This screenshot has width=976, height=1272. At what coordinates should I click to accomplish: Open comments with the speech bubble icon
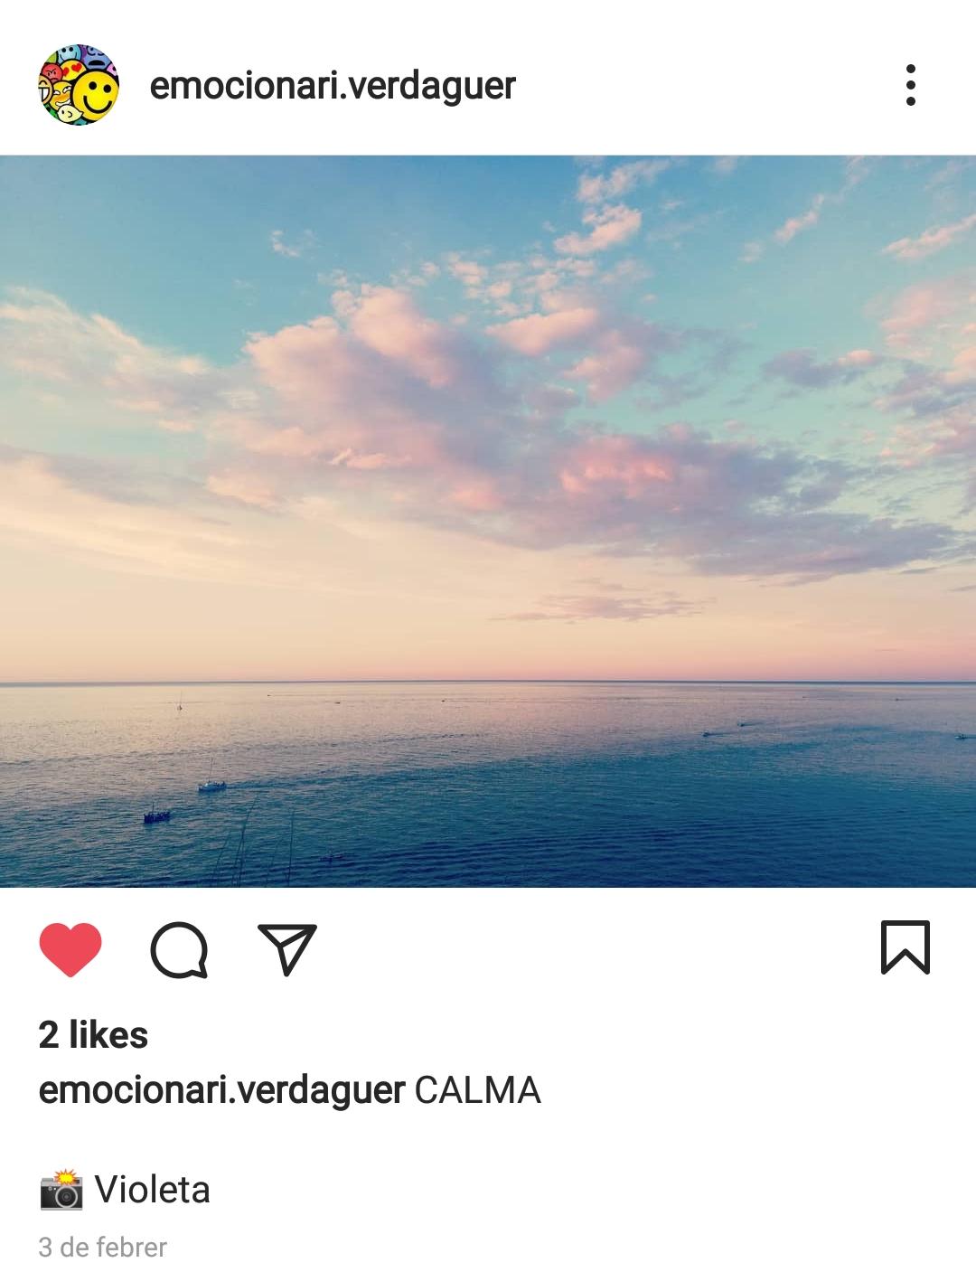point(179,950)
